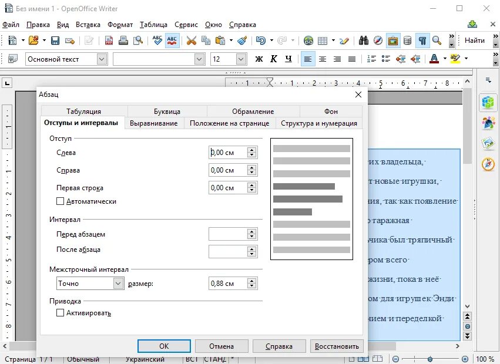This screenshot has width=500, height=364.
Task: Click the Восстановить button
Action: pyautogui.click(x=337, y=346)
